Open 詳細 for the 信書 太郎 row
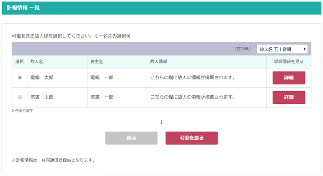 point(289,97)
